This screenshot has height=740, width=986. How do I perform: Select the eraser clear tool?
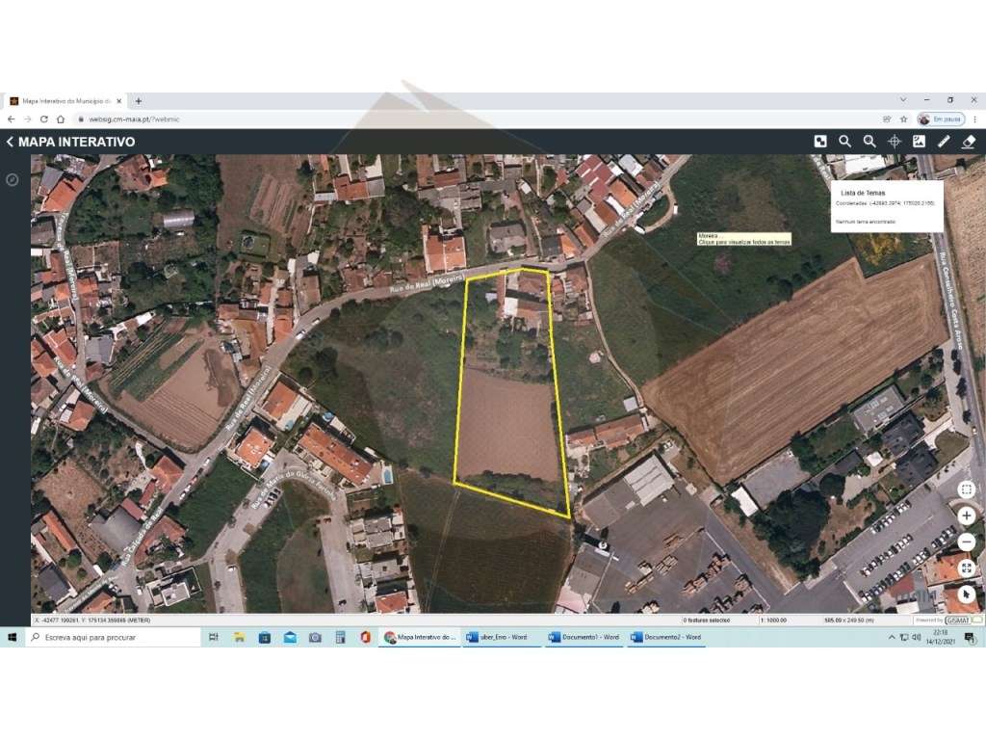click(969, 142)
